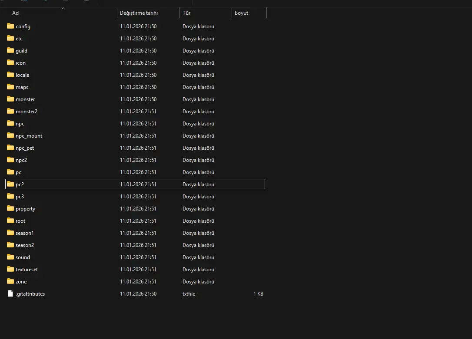Toggle sort arrow above Ad column
Viewport: 472px width, 339px height.
pos(63,8)
